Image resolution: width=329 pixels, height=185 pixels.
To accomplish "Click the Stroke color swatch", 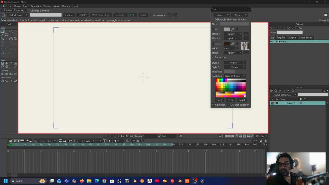I will coord(227,44).
